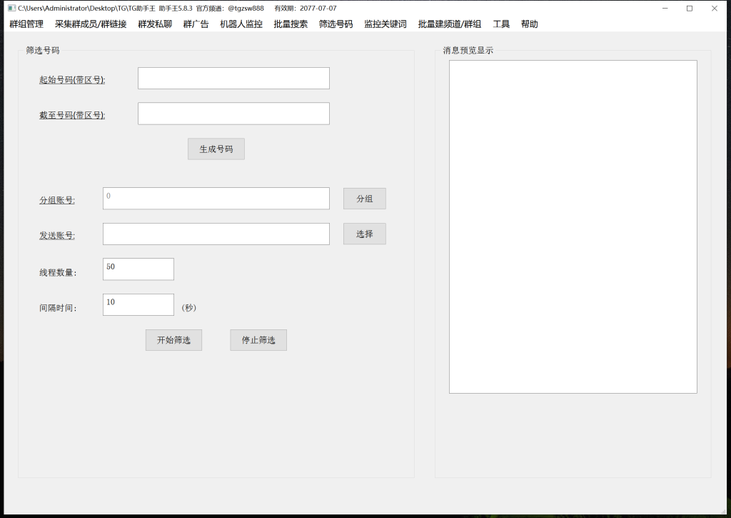
Task: Click the 生成号码 button
Action: click(x=216, y=149)
